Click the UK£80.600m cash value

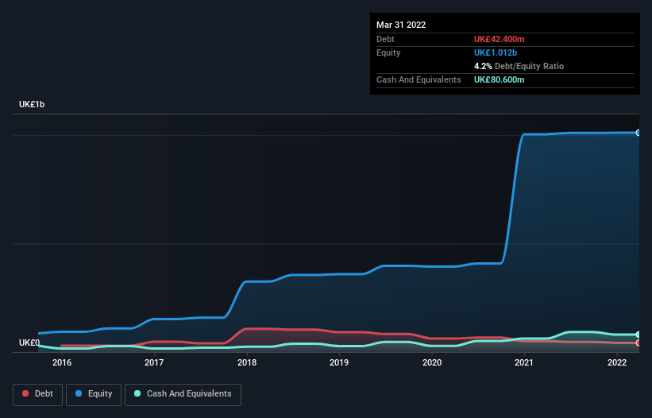click(x=499, y=79)
